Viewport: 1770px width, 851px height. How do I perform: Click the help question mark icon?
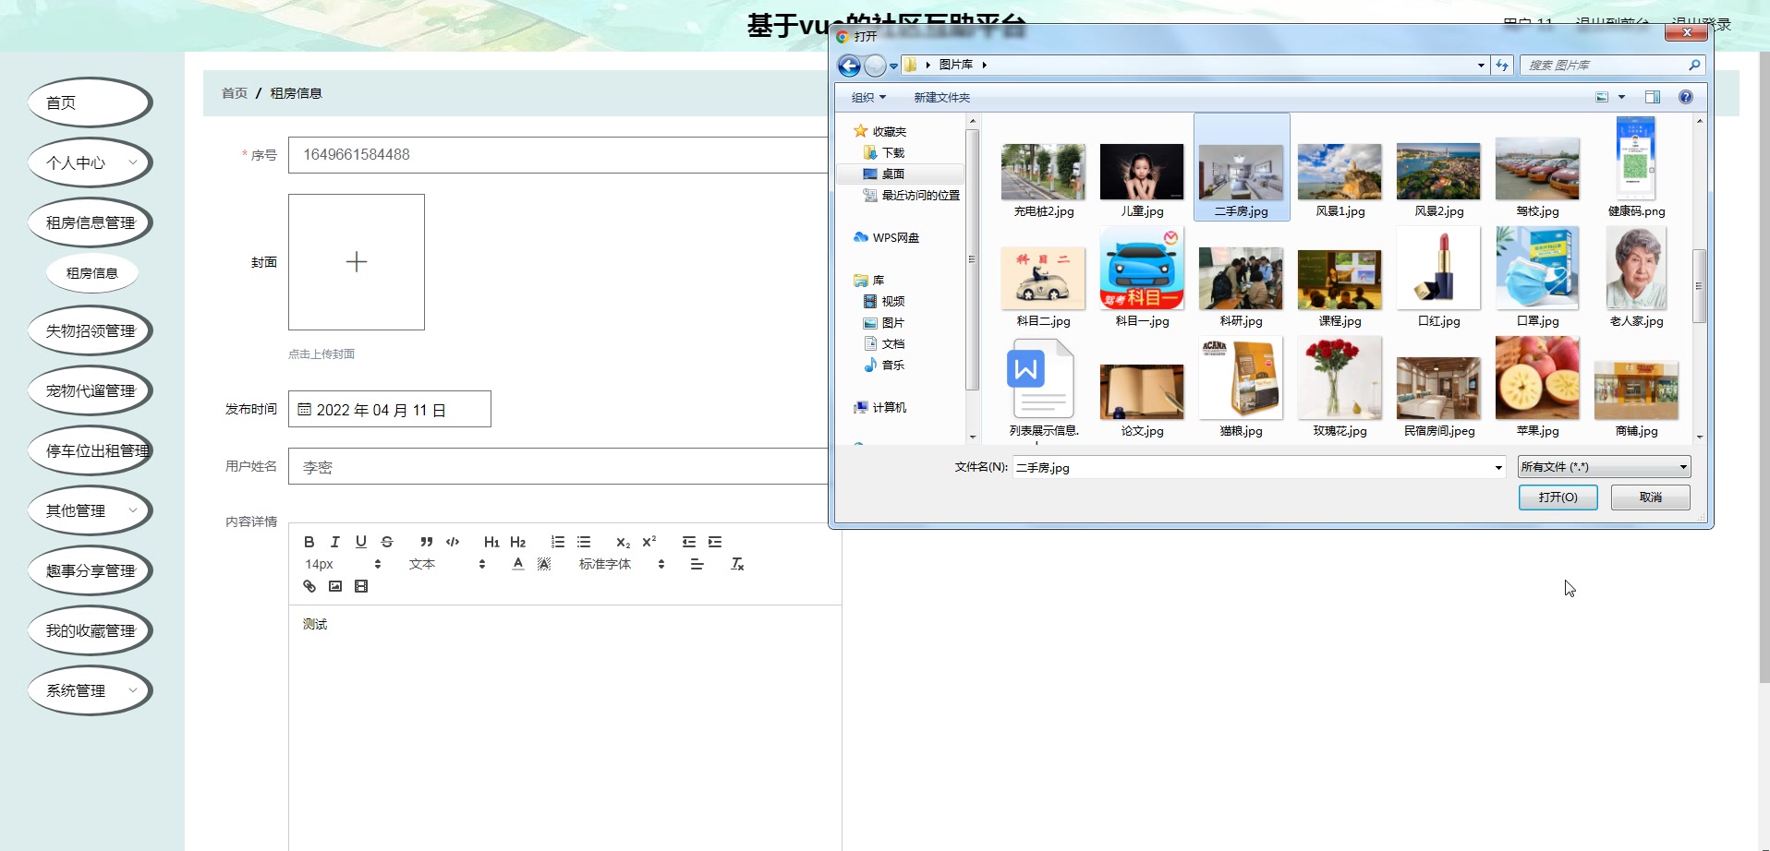click(1686, 97)
